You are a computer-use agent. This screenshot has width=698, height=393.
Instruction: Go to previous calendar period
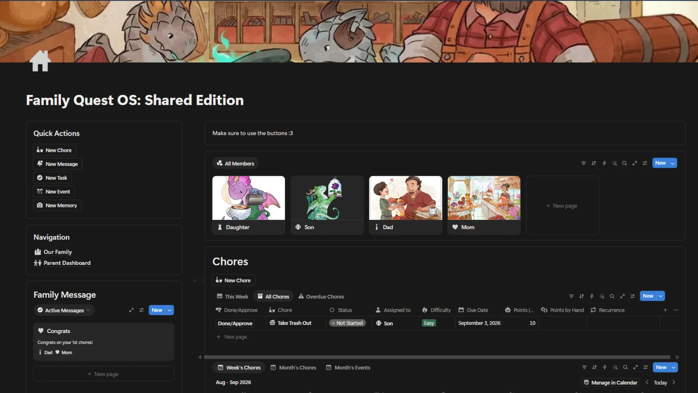click(x=647, y=382)
